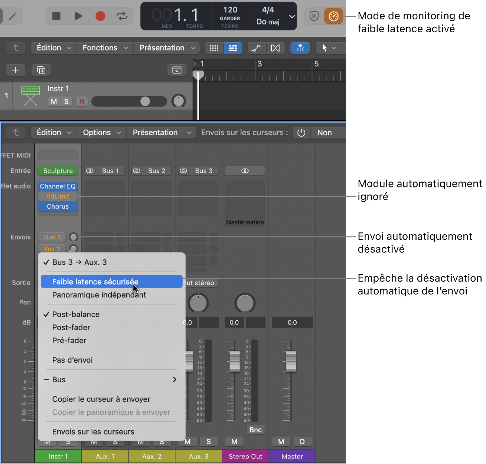Click the duplicate track icon
The width and height of the screenshot is (486, 464).
41,70
